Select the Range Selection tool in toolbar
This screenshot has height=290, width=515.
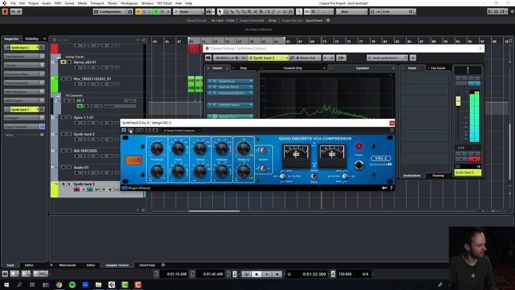pyautogui.click(x=226, y=12)
